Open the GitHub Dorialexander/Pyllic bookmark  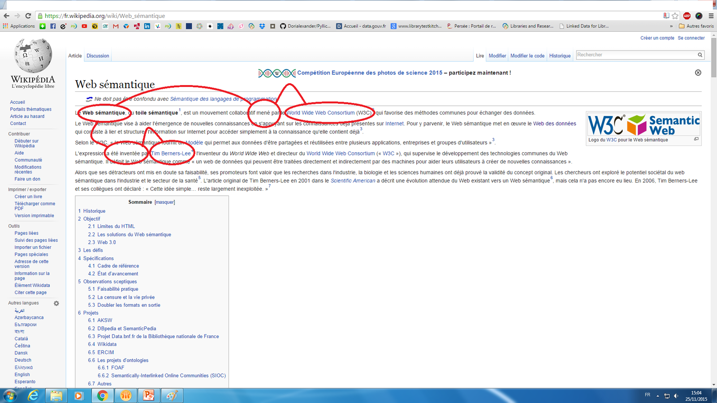[305, 26]
